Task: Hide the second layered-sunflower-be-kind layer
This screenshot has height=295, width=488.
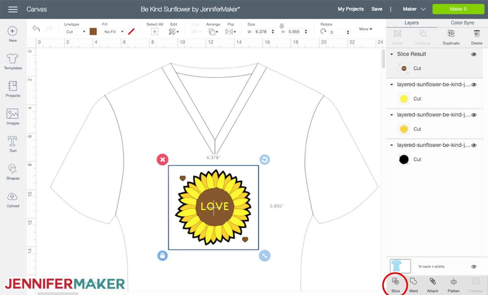Action: [x=474, y=115]
